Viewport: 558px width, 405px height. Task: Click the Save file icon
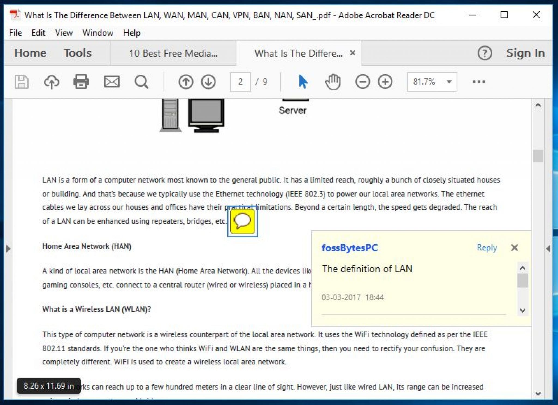[22, 81]
